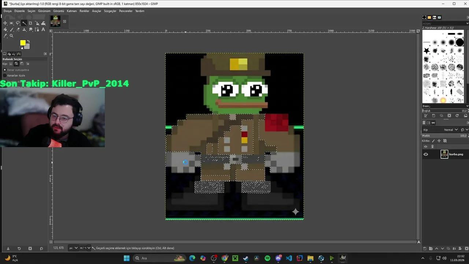This screenshot has height=264, width=469.
Task: Close the kurba image tab
Action: [x=64, y=21]
